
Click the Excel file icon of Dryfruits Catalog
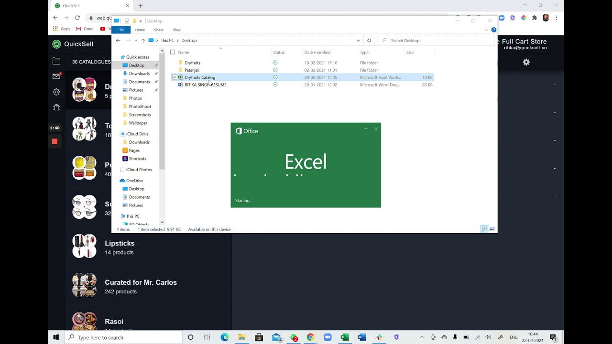pos(180,77)
